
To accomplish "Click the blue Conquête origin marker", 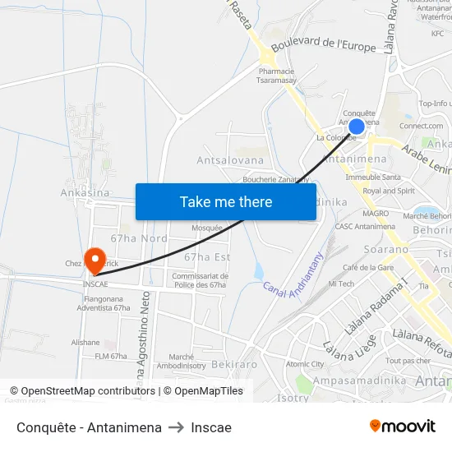I will (357, 127).
